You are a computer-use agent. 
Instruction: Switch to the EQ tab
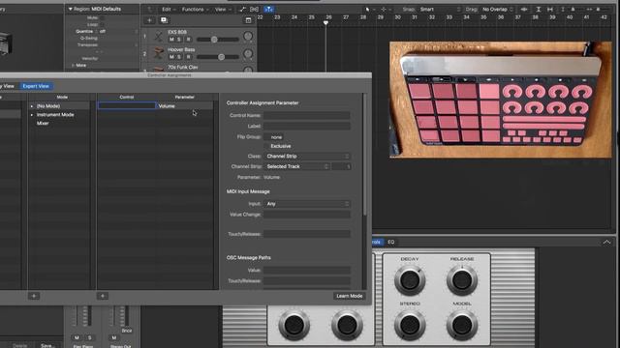(x=391, y=242)
